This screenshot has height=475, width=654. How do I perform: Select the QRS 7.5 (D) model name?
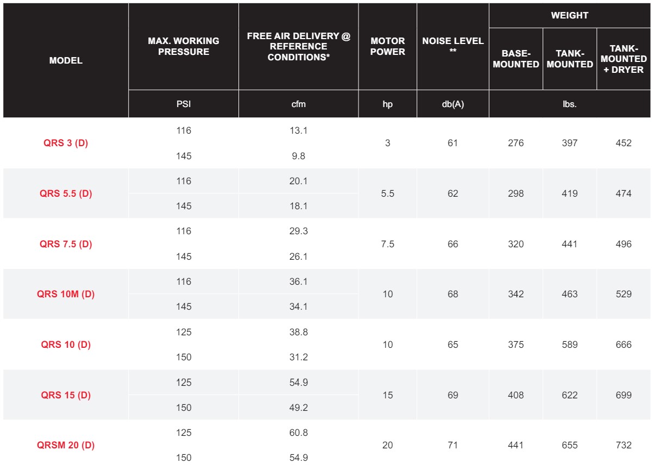tap(66, 244)
